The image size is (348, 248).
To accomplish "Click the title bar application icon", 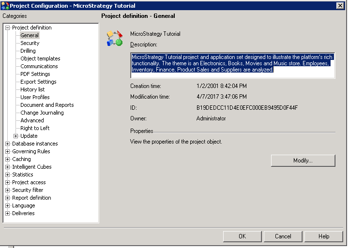I will pos(5,6).
